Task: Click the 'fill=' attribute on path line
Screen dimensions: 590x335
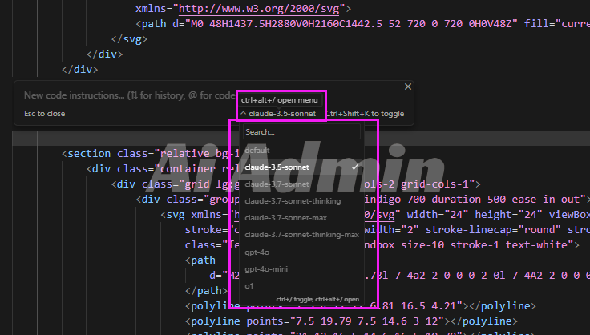Action: pos(540,24)
